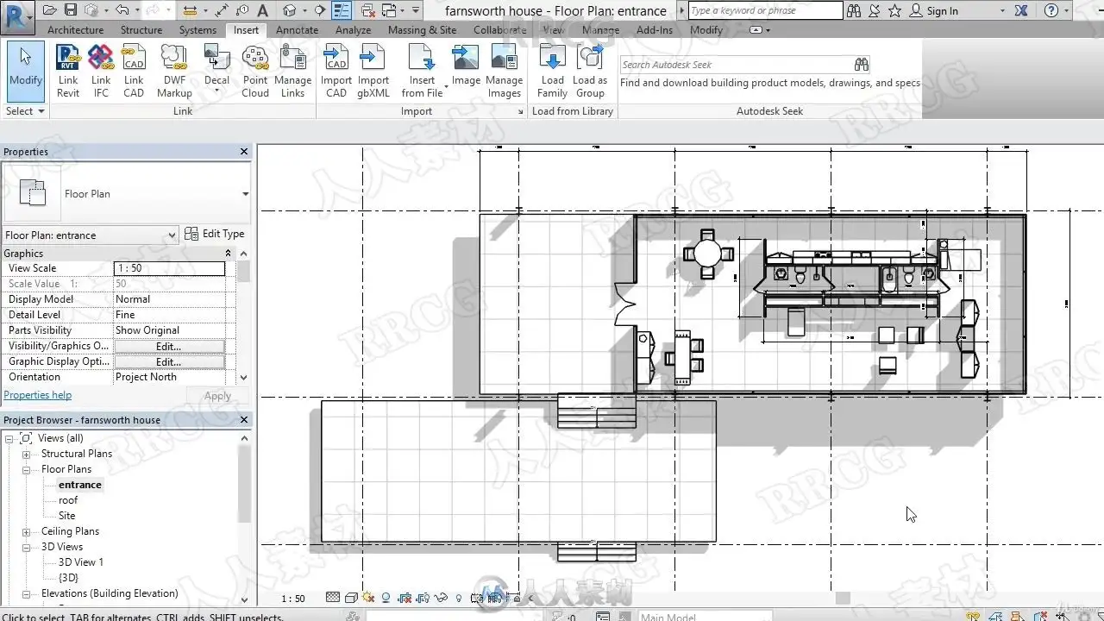Select the Site floor plan view
Viewport: 1104px width, 621px height.
66,516
